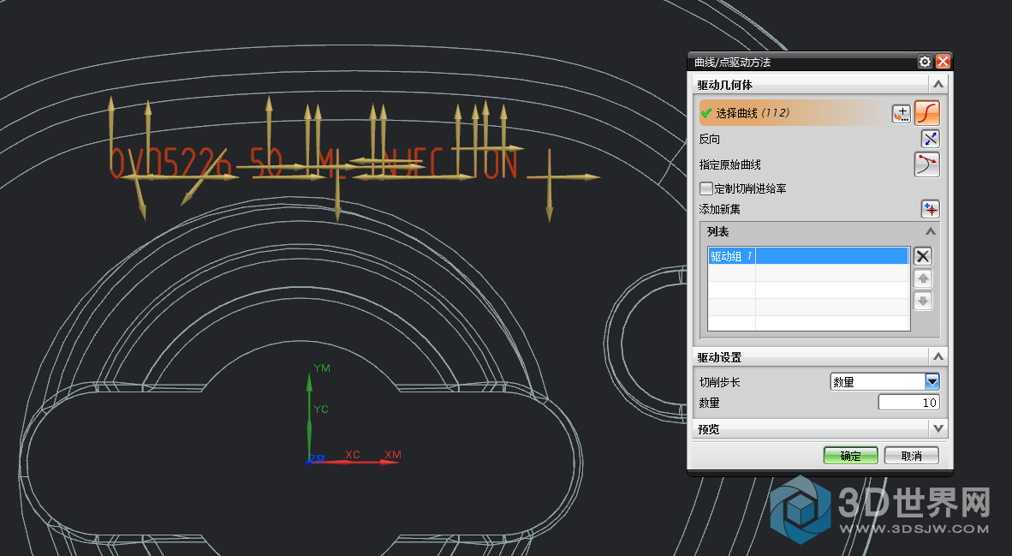Open the 切削步长 dropdown
1012x556 pixels.
(x=932, y=382)
